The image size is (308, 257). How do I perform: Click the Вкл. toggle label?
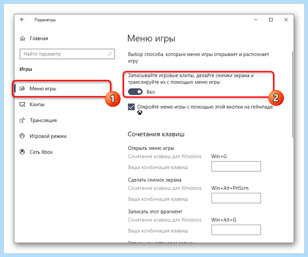[x=151, y=92]
